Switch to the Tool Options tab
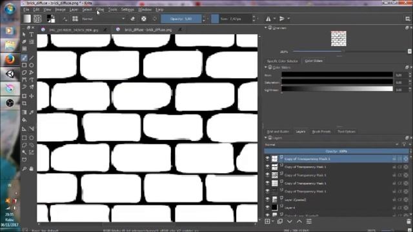The image size is (413, 232). point(347,131)
